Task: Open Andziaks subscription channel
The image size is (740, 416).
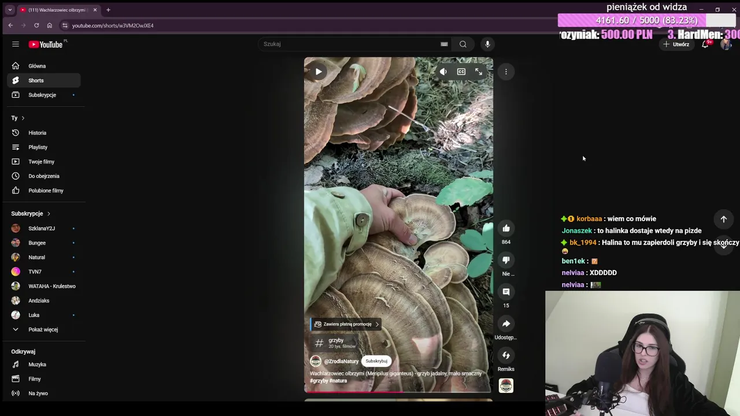Action: [44, 300]
